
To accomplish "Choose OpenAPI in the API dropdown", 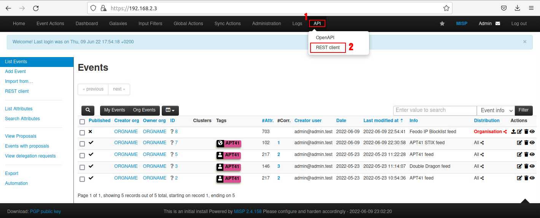I will point(325,38).
